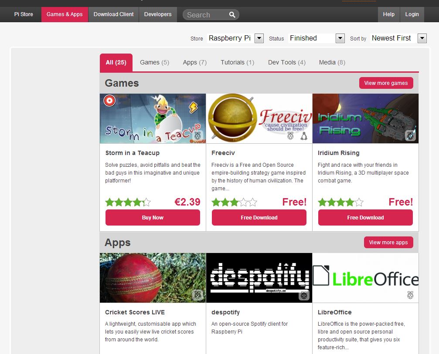The width and height of the screenshot is (439, 354).
Task: Click the LibreOffice logo thumbnail
Action: coord(366,278)
